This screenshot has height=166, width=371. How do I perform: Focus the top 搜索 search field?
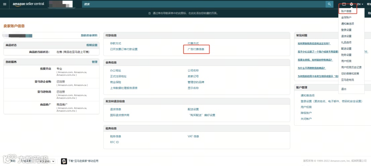pyautogui.click(x=204, y=4)
